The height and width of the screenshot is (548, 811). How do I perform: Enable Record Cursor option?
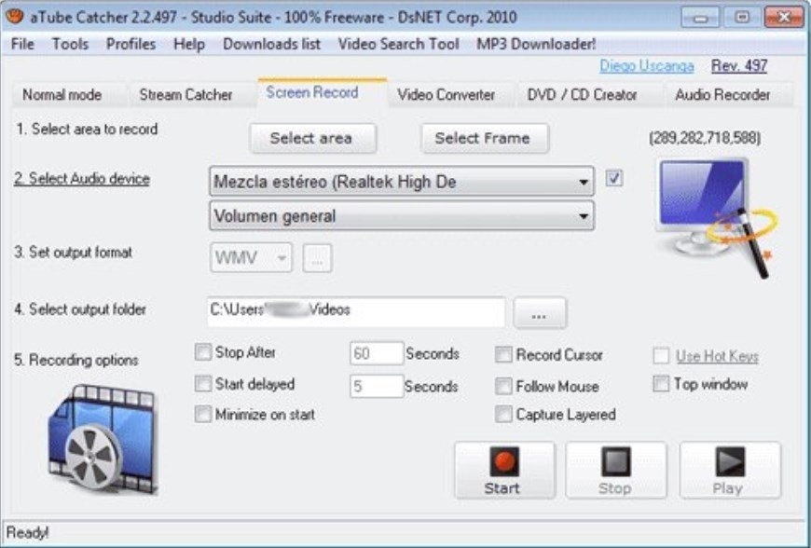[x=503, y=355]
